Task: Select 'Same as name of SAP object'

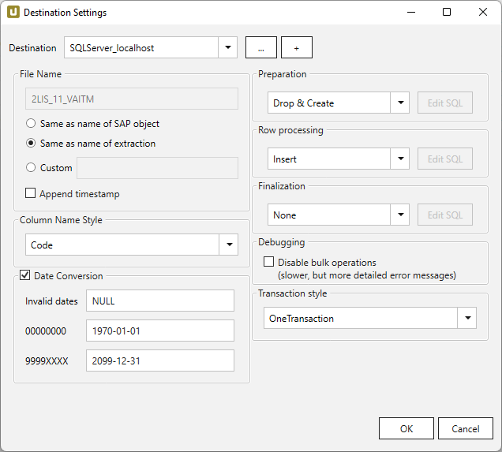Action: click(31, 124)
